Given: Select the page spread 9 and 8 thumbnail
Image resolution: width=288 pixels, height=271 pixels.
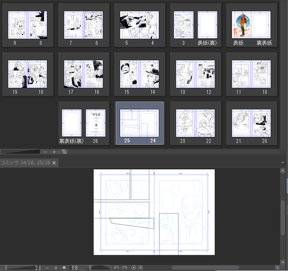Looking at the screenshot, I should point(28,25).
